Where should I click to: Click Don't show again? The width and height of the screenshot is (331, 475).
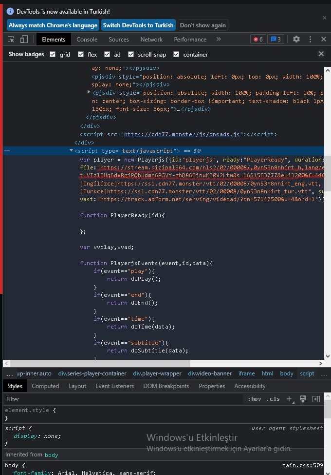coord(202,25)
